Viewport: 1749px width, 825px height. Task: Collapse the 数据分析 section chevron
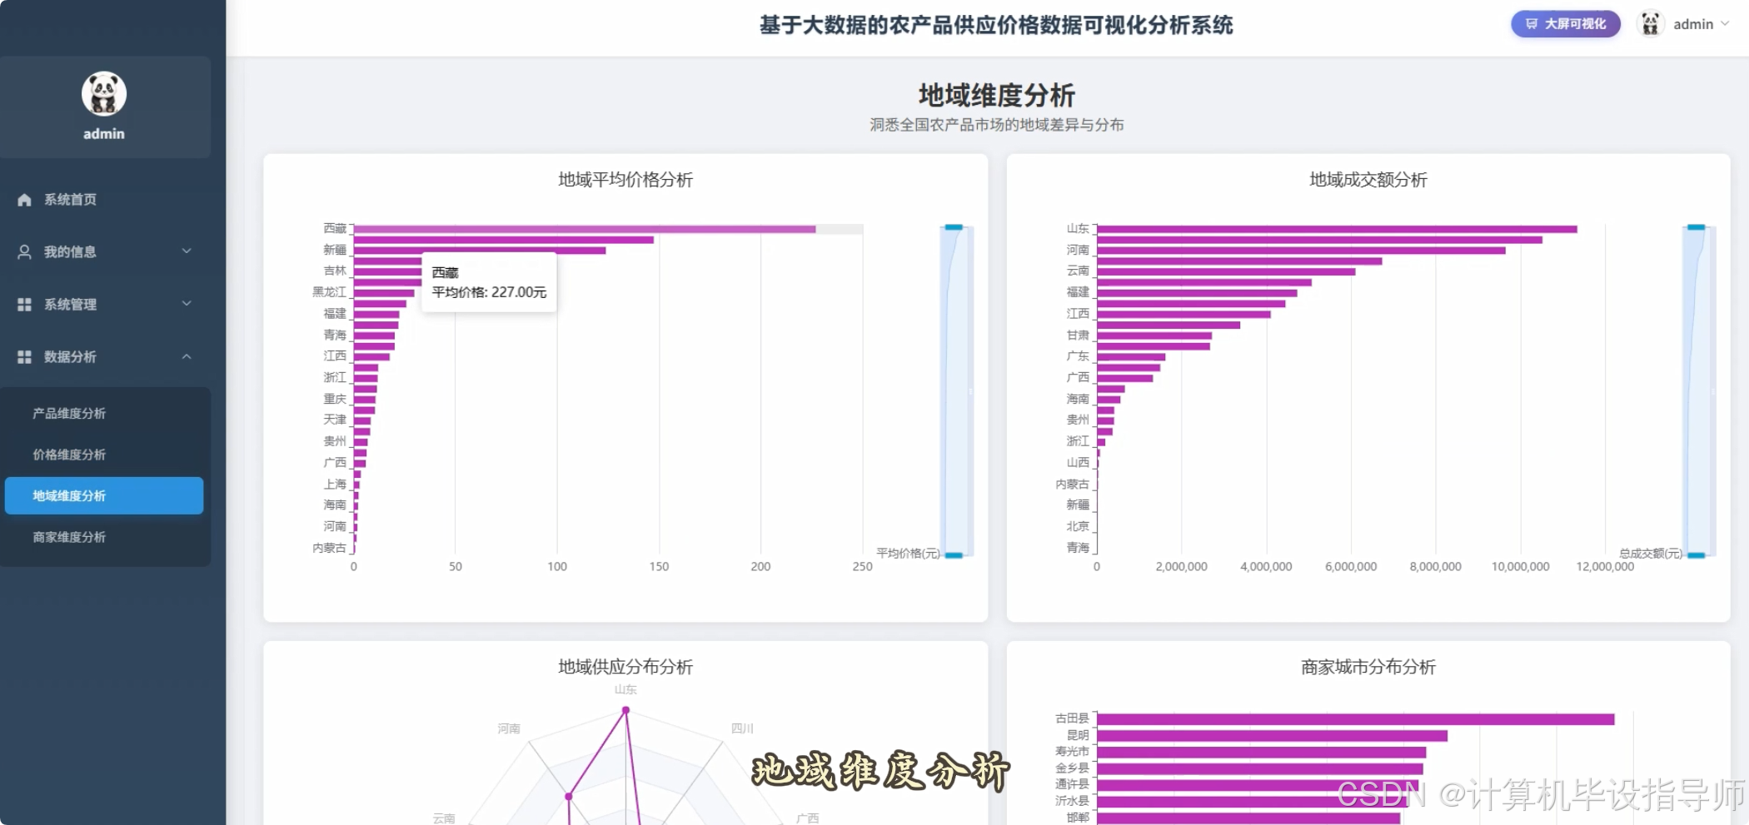(187, 356)
